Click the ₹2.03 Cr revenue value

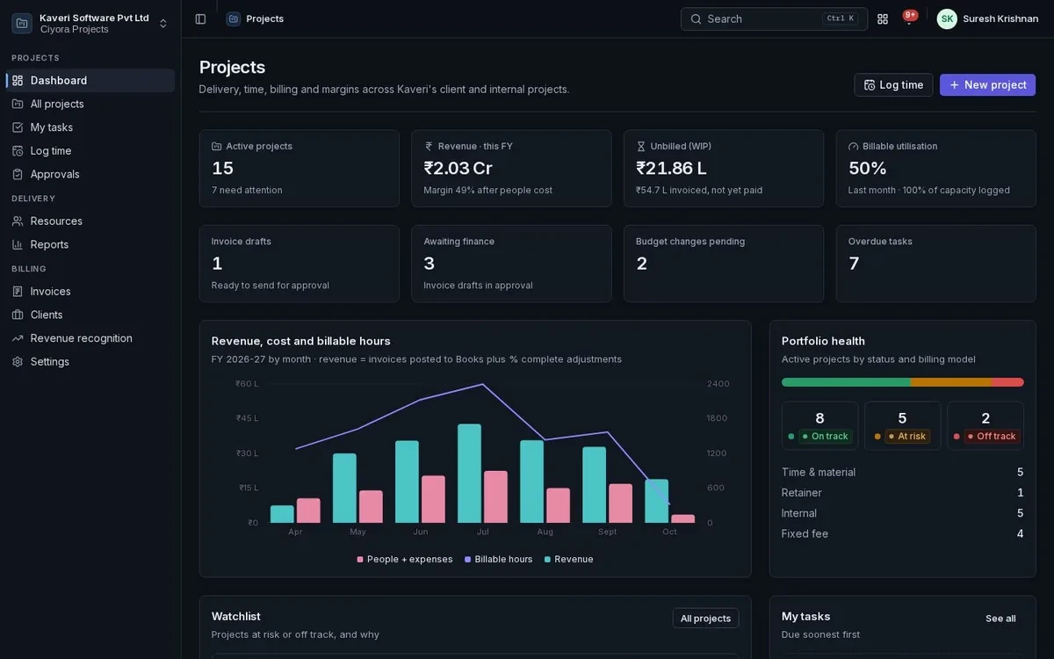point(458,168)
